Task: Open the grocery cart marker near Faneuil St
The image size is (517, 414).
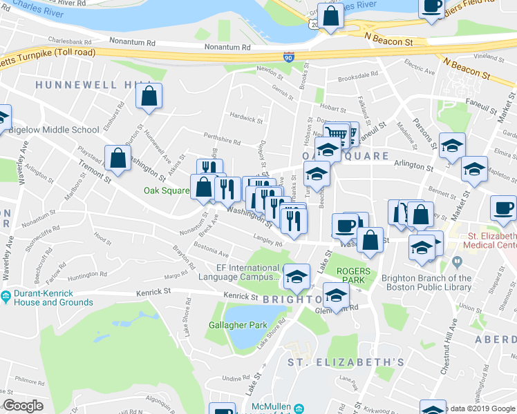Action: [337, 135]
